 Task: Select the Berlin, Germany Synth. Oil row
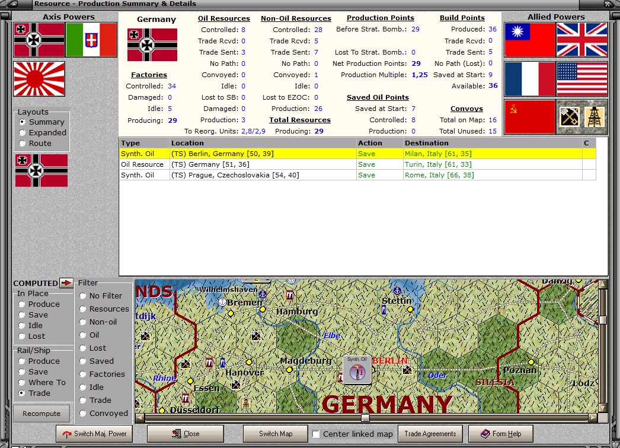(357, 154)
